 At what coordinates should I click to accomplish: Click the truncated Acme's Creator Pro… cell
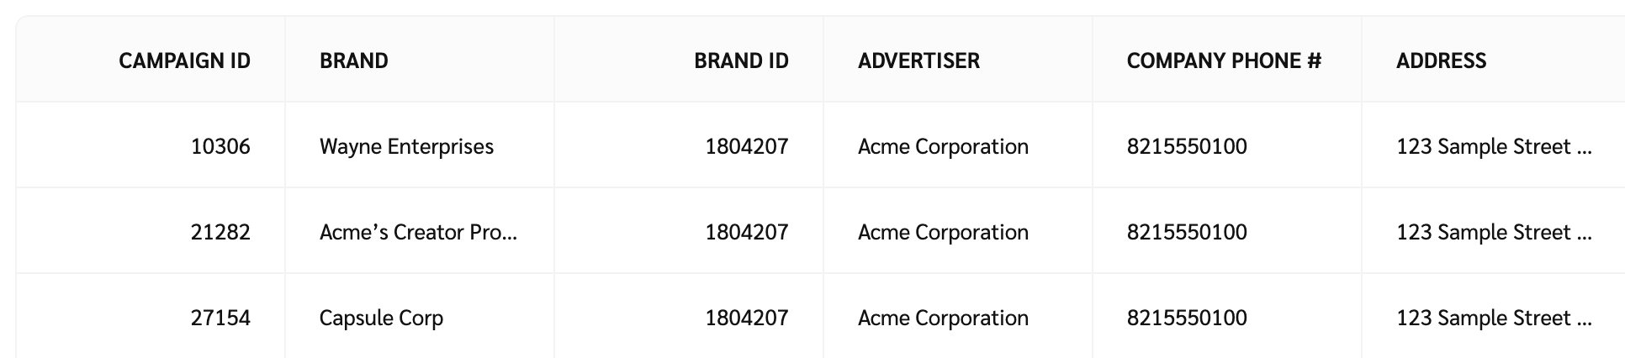click(418, 232)
